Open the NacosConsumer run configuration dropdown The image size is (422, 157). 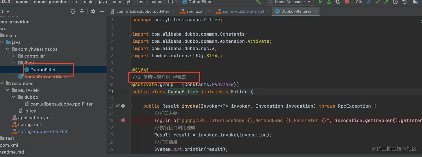point(289,2)
